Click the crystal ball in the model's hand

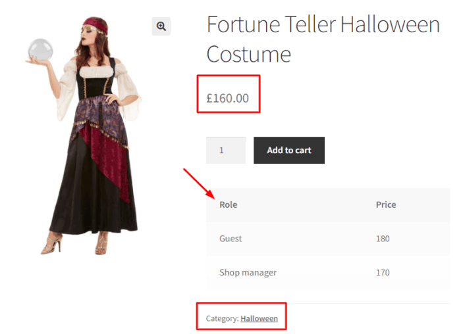pyautogui.click(x=40, y=50)
